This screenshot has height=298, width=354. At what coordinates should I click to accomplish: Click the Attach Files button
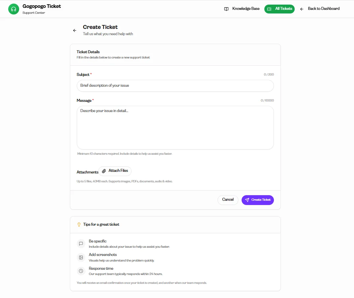coord(115,171)
